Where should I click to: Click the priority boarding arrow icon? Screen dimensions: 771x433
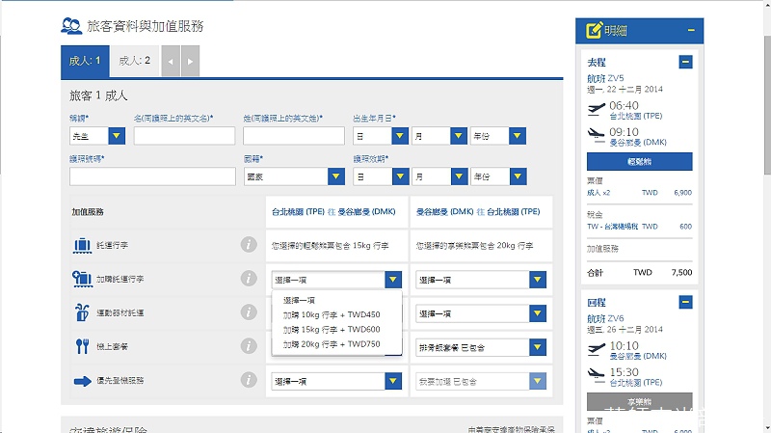click(83, 381)
